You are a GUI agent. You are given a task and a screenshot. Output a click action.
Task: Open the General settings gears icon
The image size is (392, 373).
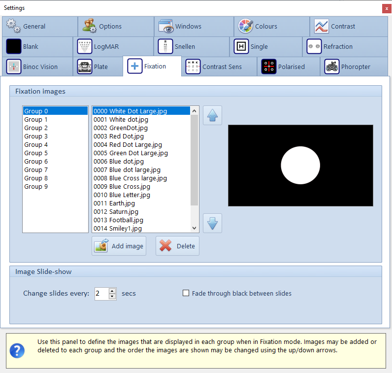pos(13,26)
